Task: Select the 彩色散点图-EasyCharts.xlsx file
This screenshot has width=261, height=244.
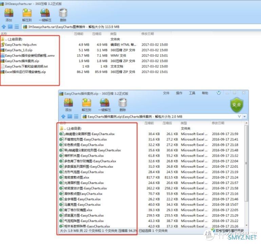Action: click(x=82, y=145)
